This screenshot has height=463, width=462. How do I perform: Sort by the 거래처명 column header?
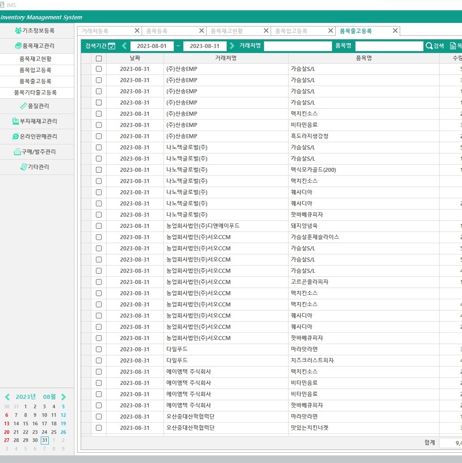(226, 58)
